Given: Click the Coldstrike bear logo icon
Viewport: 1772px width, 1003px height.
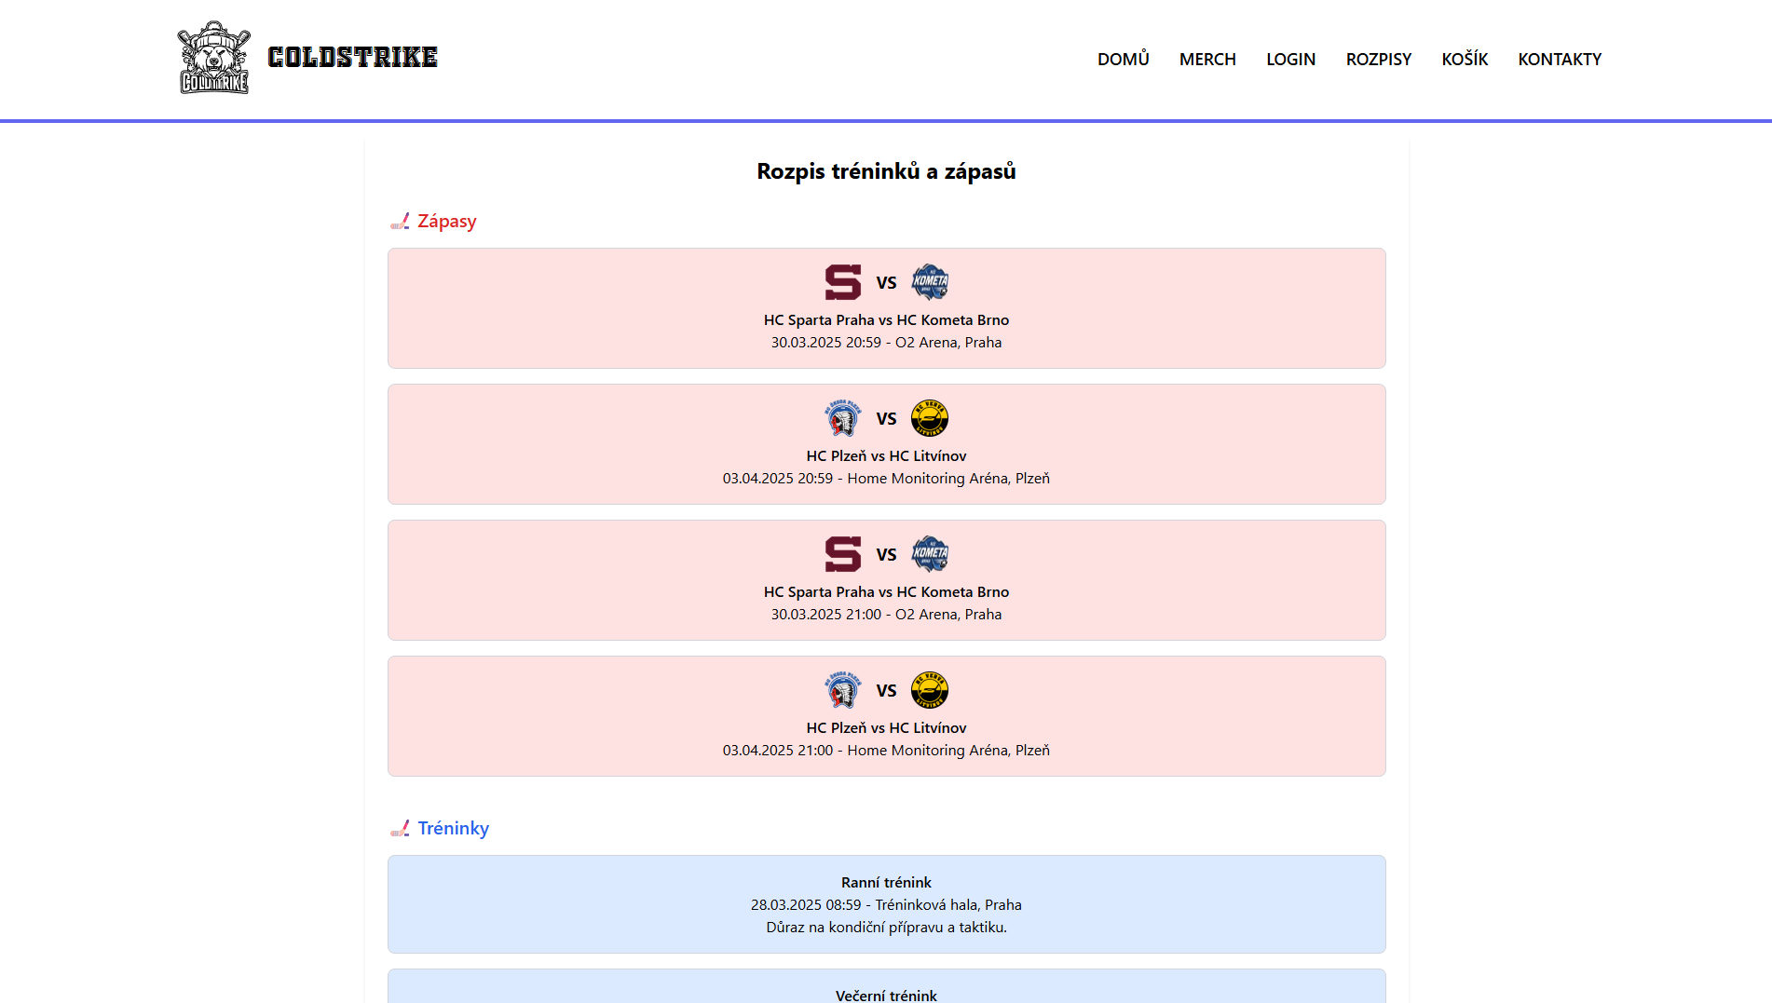Looking at the screenshot, I should tap(213, 58).
